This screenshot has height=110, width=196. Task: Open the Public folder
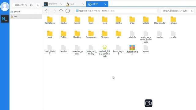(x=63, y=35)
